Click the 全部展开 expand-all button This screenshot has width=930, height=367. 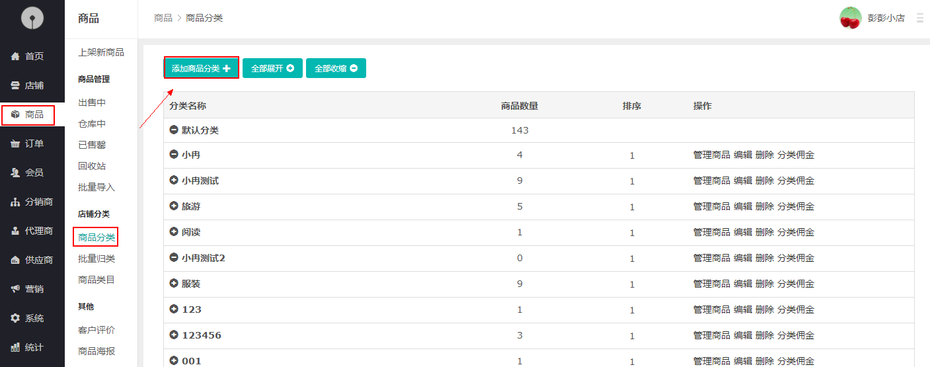(x=272, y=68)
